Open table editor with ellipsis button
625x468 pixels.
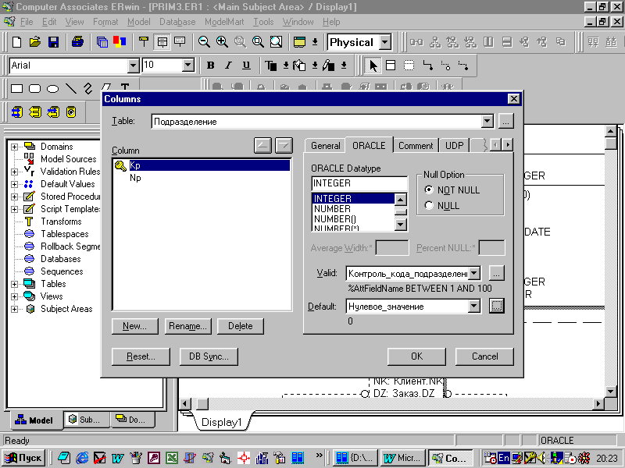[505, 121]
